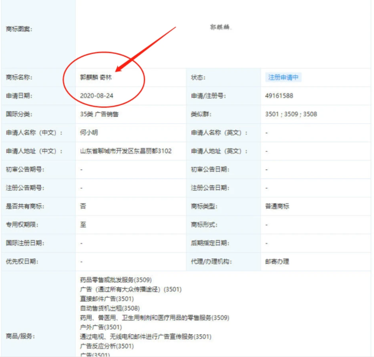Select service item 广告反应分析(3501)

pos(107,346)
